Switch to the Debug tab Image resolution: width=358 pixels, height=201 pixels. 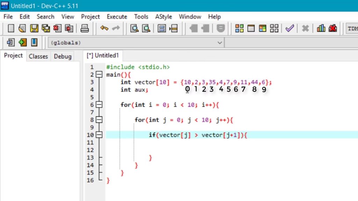tap(63, 56)
